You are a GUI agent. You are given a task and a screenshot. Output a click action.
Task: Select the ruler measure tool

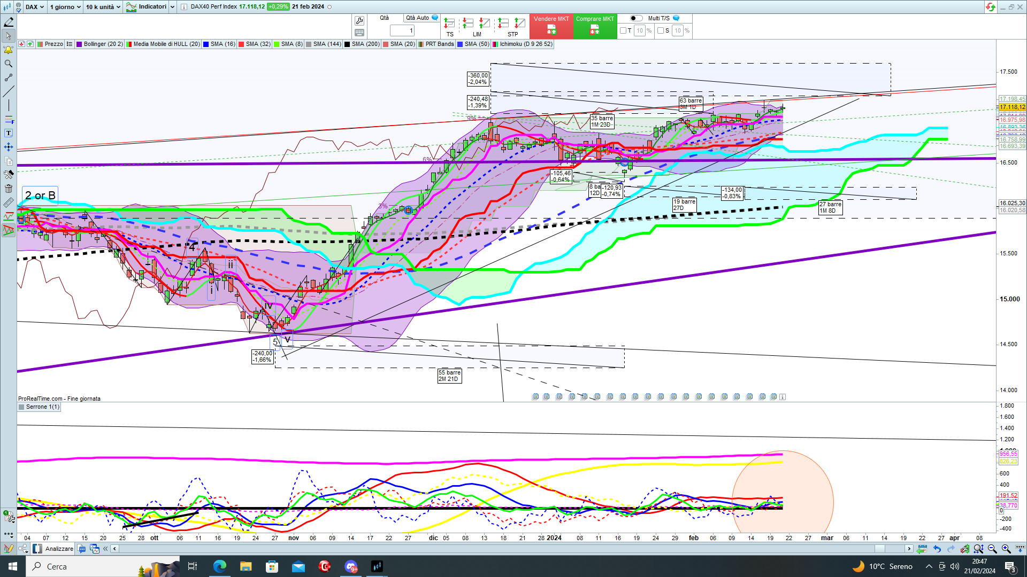pos(9,202)
